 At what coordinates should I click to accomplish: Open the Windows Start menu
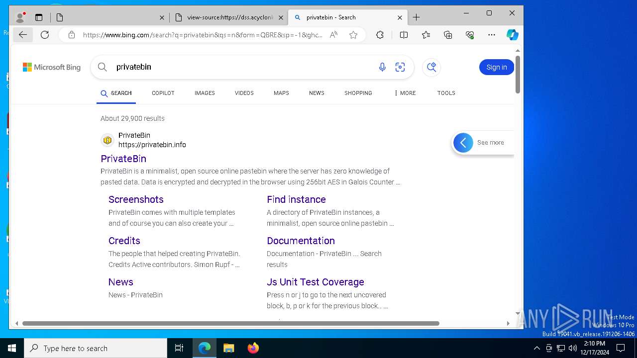(12, 348)
